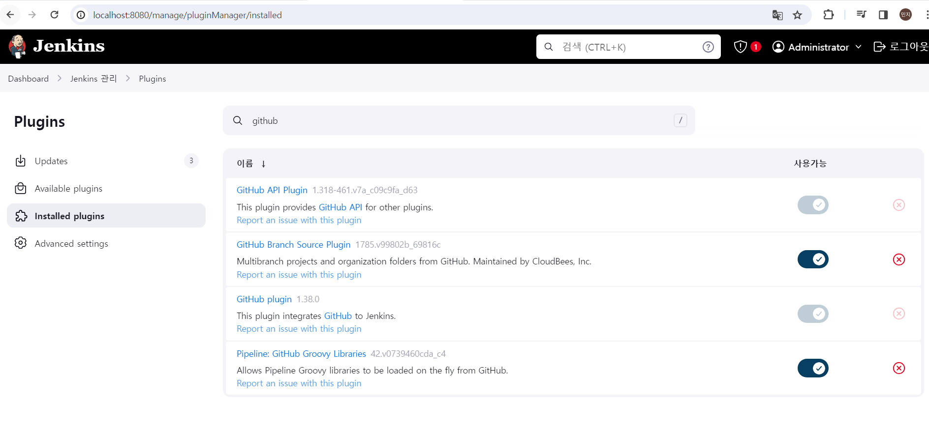929x431 pixels.
Task: Click browser back arrow
Action: click(x=10, y=15)
